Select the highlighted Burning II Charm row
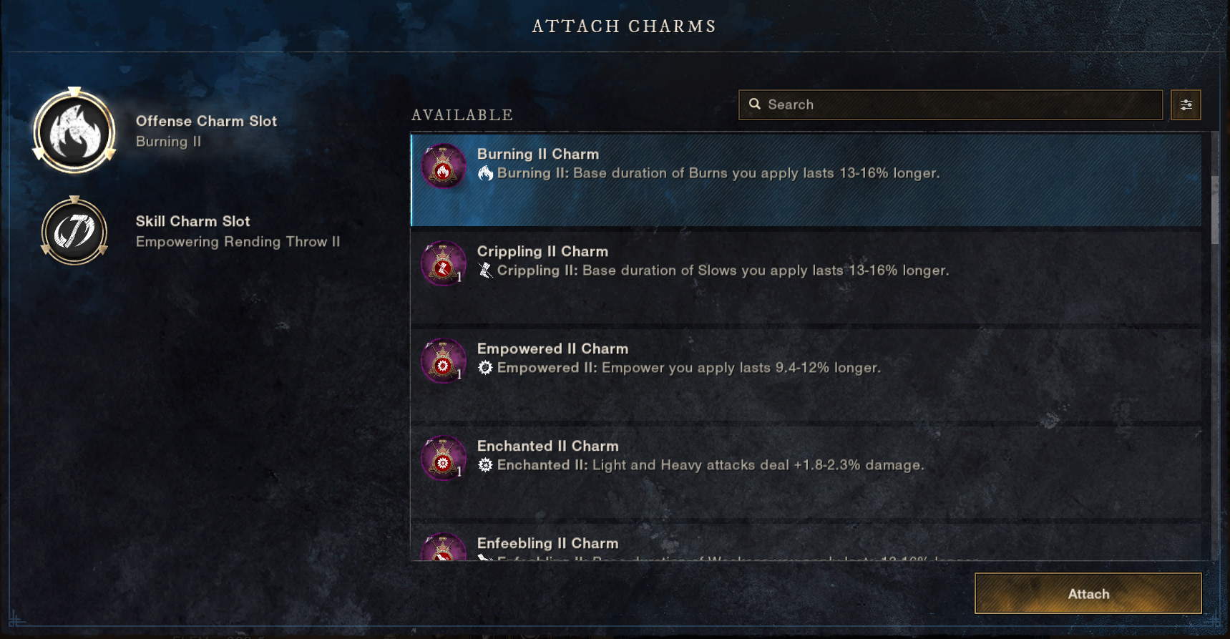The width and height of the screenshot is (1230, 639). click(806, 180)
